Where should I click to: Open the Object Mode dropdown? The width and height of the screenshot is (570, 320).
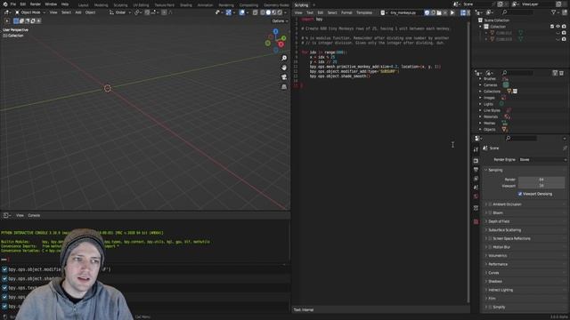tap(30, 12)
